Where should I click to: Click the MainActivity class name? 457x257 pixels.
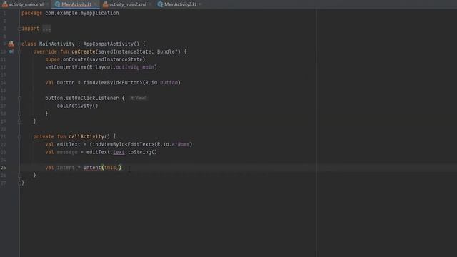57,44
